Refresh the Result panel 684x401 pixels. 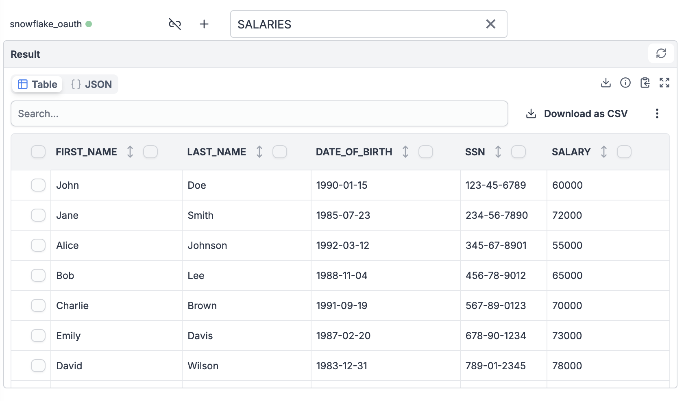point(661,53)
